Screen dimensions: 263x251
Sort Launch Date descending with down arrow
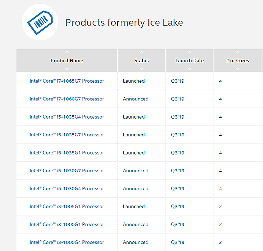(x=189, y=69)
